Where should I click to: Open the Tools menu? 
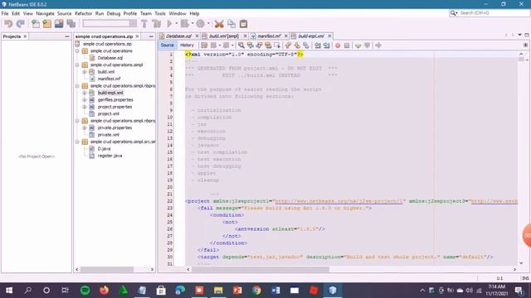(x=160, y=13)
